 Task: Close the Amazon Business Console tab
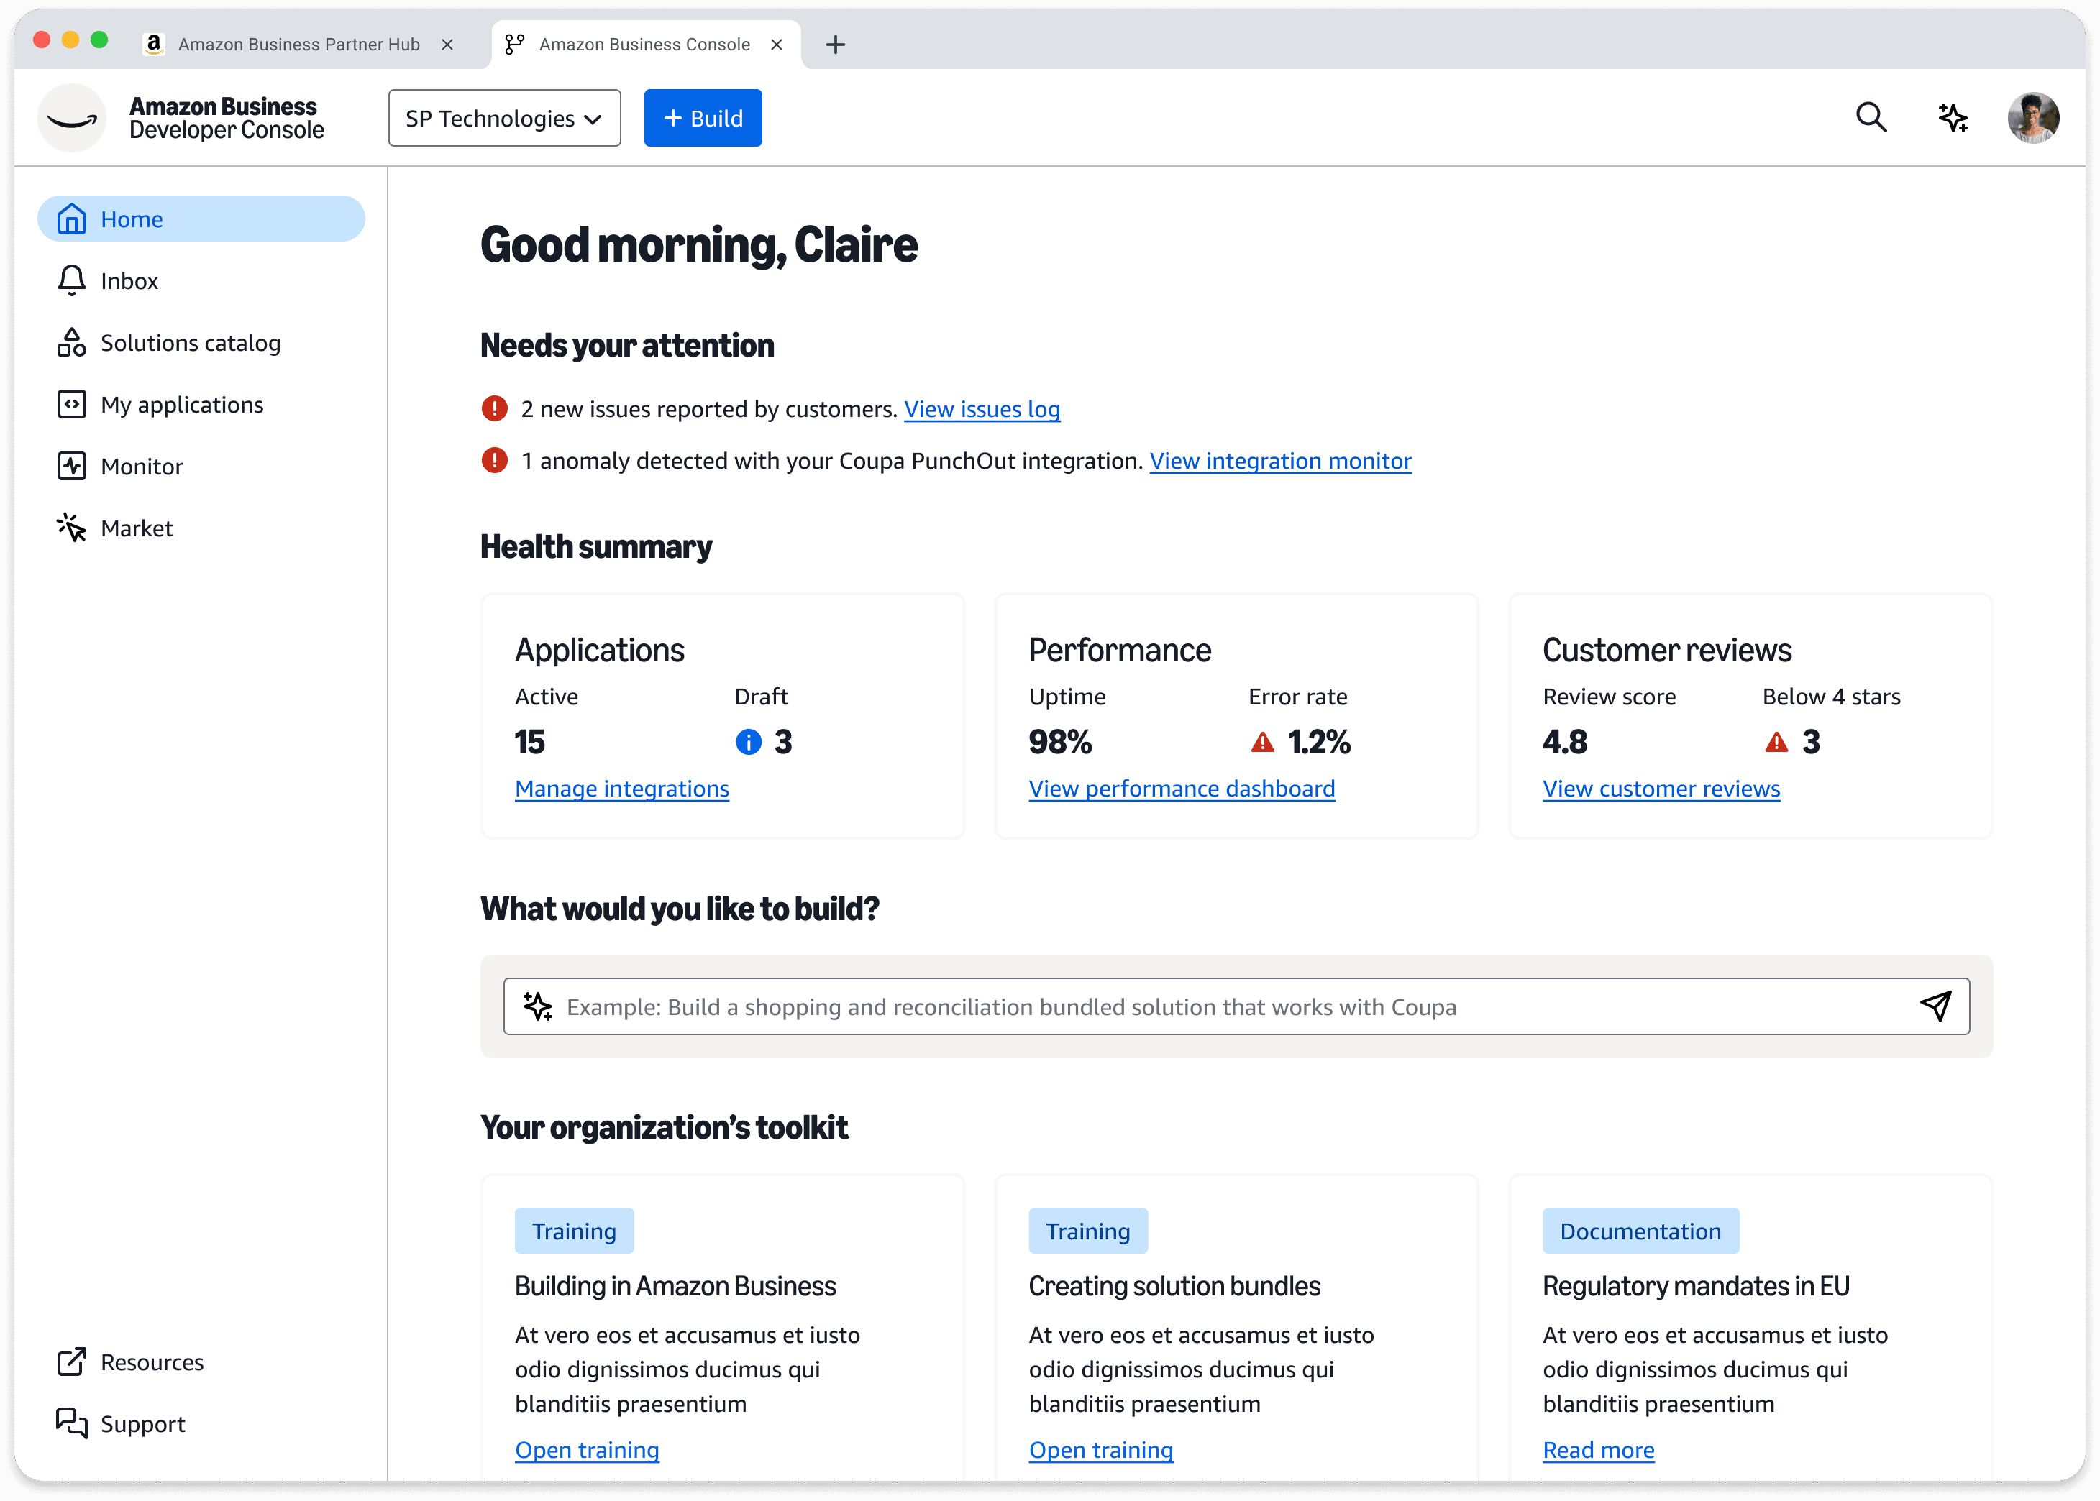[x=777, y=45]
